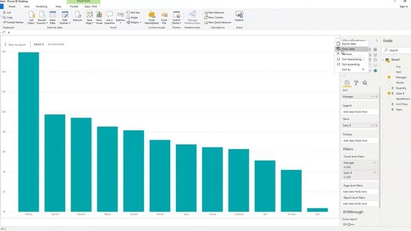The width and height of the screenshot is (411, 231).
Task: Open the Sales $ value field dropdown arrow
Action: click(372, 126)
